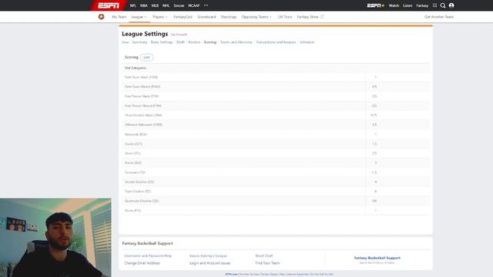Click the 0.75 value for Three Pointers
Viewport: 493px width, 277px height.
tap(374, 115)
